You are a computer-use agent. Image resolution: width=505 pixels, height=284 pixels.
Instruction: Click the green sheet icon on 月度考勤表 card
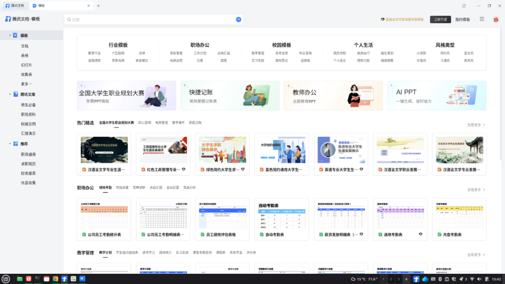(439, 234)
